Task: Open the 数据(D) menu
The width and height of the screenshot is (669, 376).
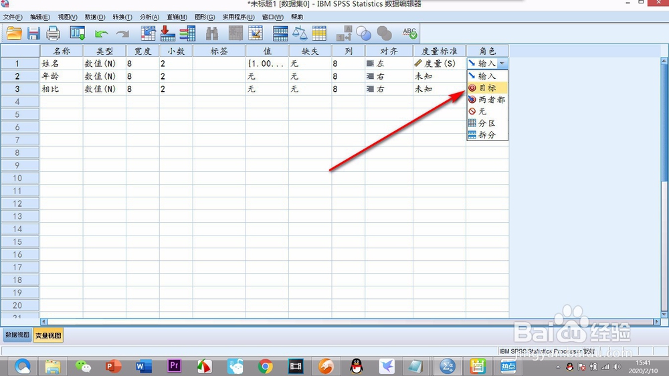Action: coord(95,17)
